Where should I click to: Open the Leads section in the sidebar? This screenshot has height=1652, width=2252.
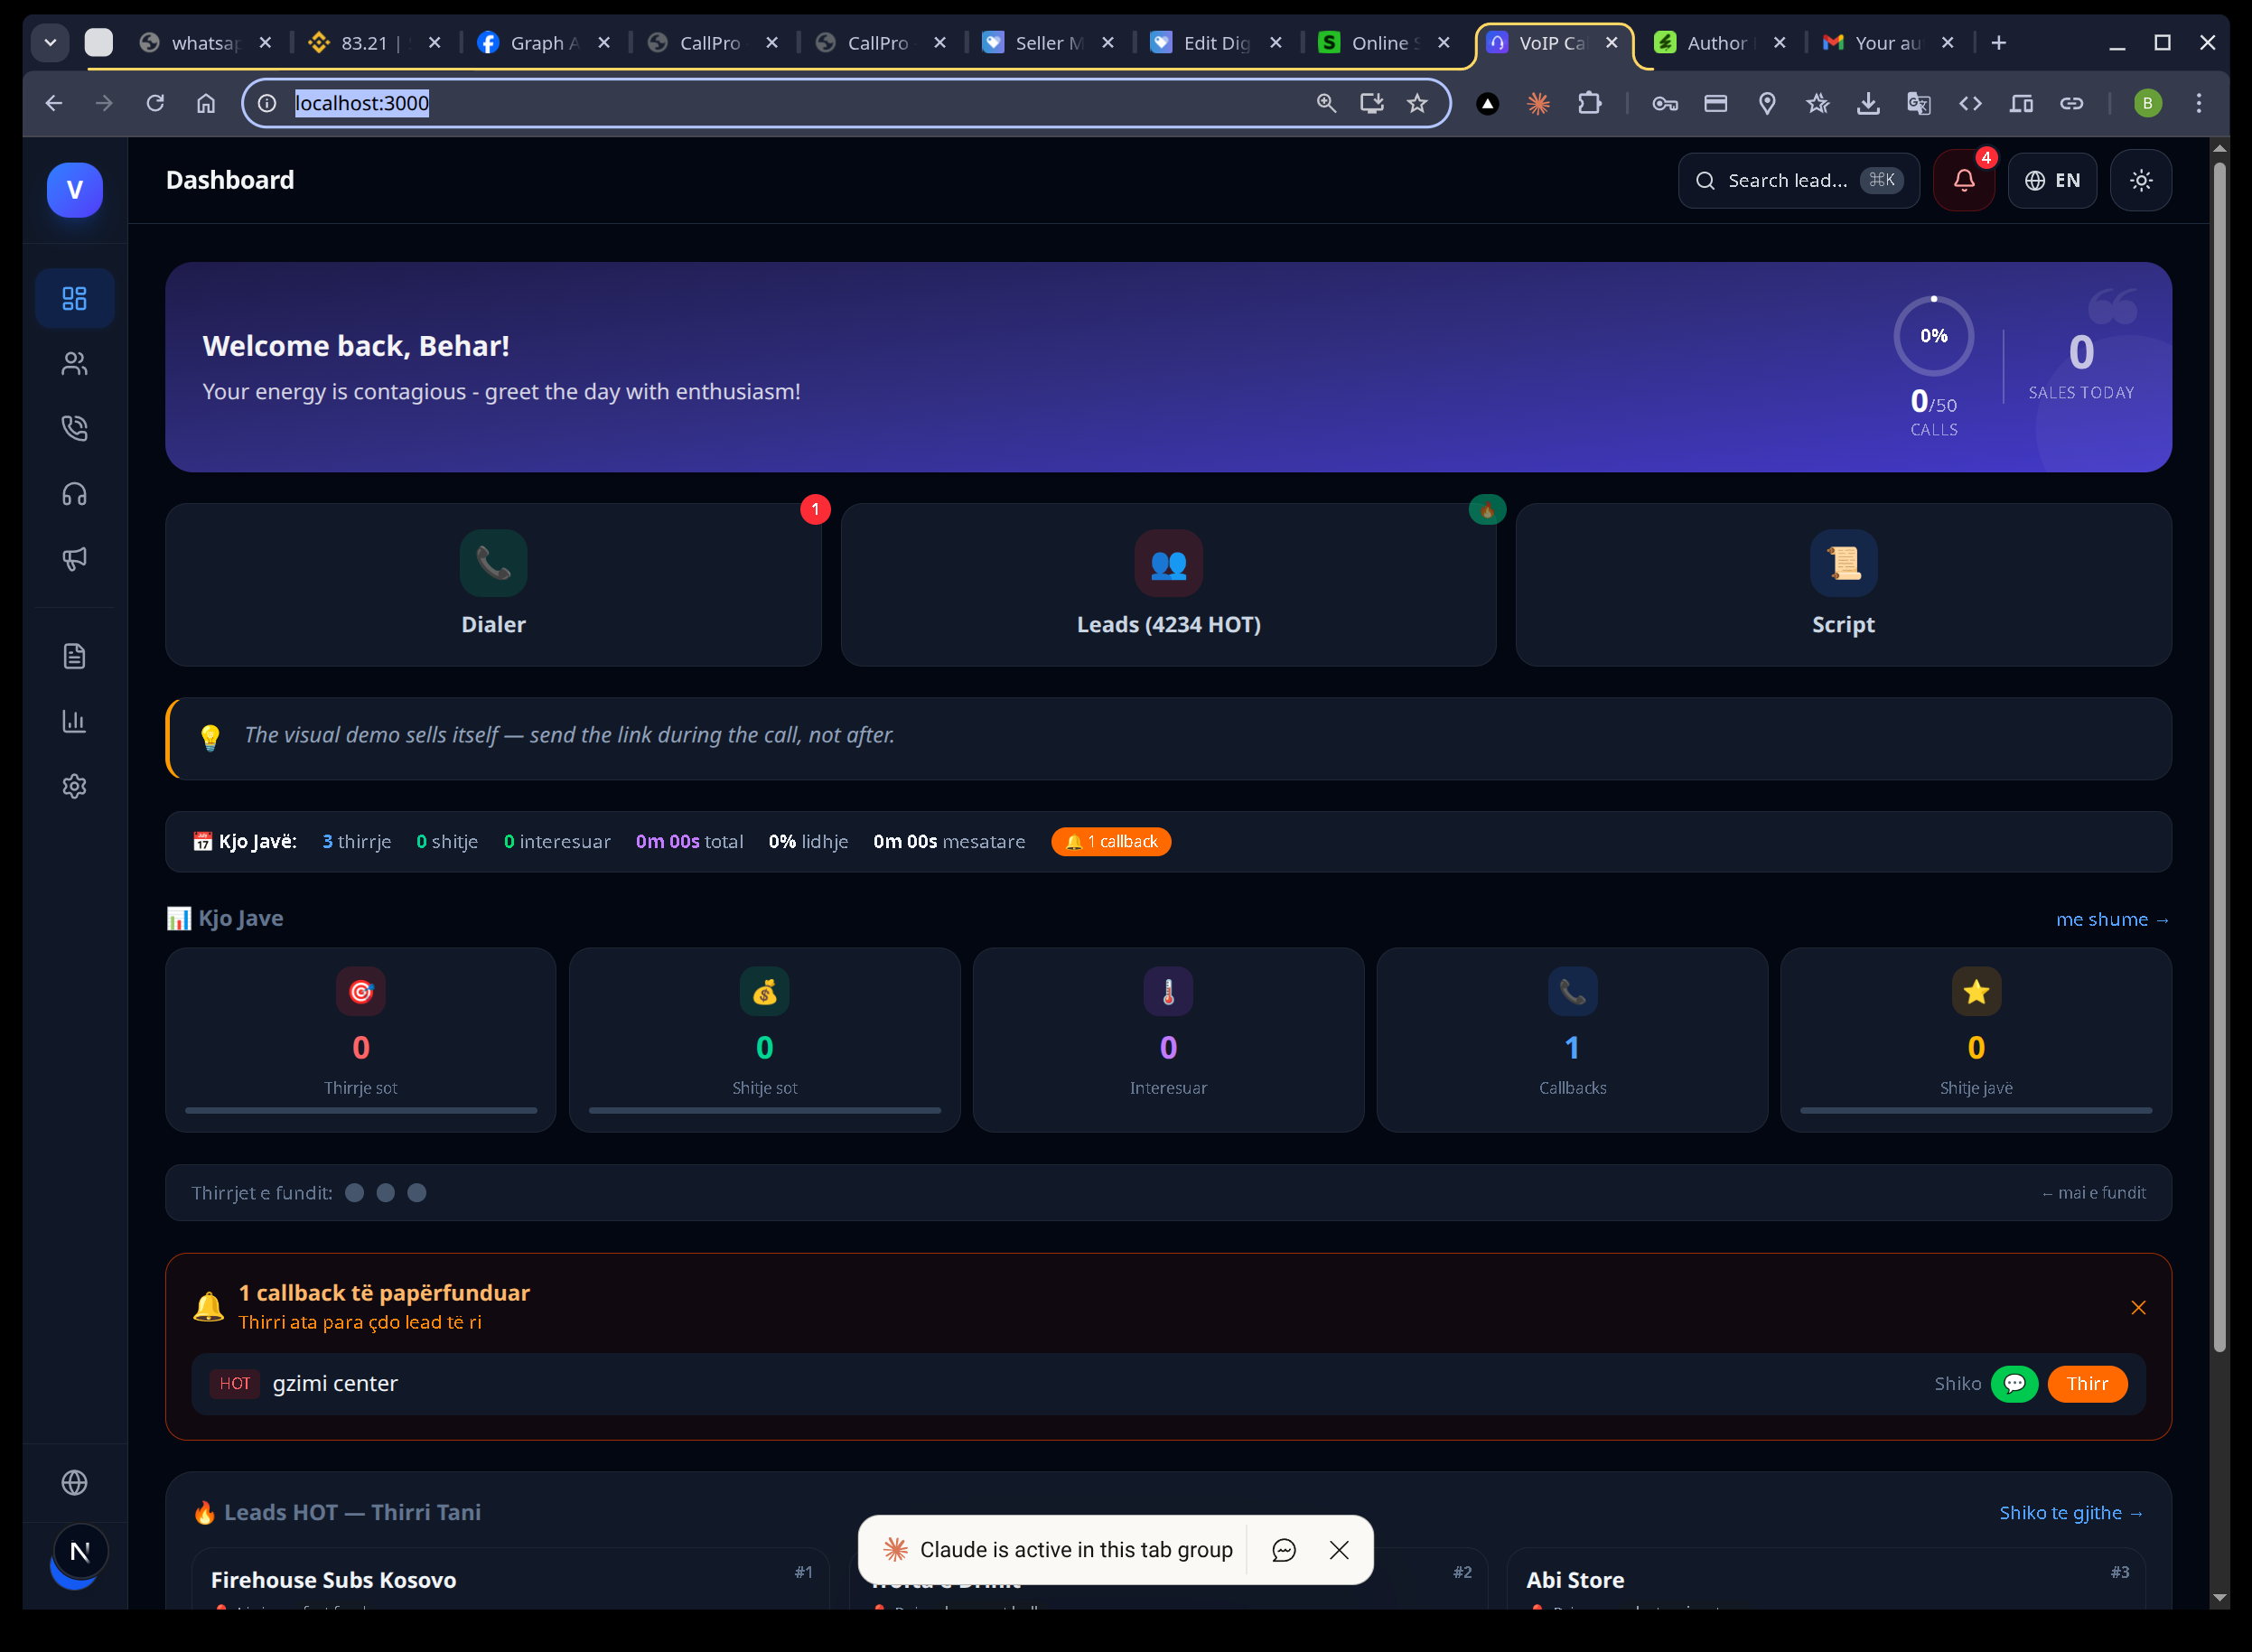[x=74, y=363]
